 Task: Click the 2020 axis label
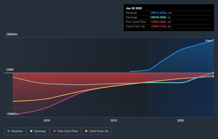pyautogui.click(x=181, y=120)
